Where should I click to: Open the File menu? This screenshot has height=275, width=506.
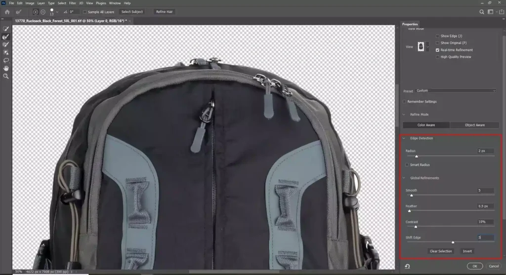pyautogui.click(x=11, y=3)
